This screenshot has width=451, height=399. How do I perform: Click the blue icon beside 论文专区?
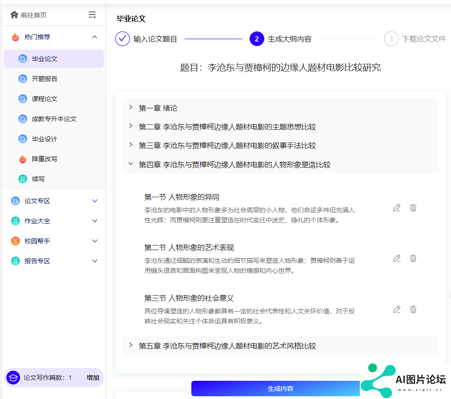[x=15, y=201]
